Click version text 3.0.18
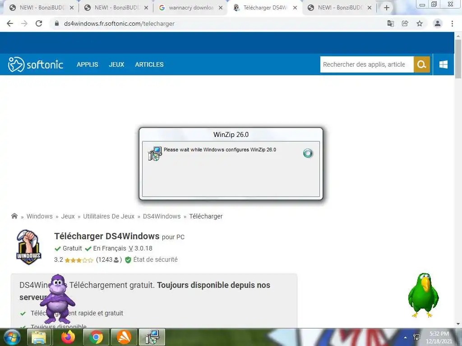Viewport: 462px width, 346px height. (x=143, y=248)
